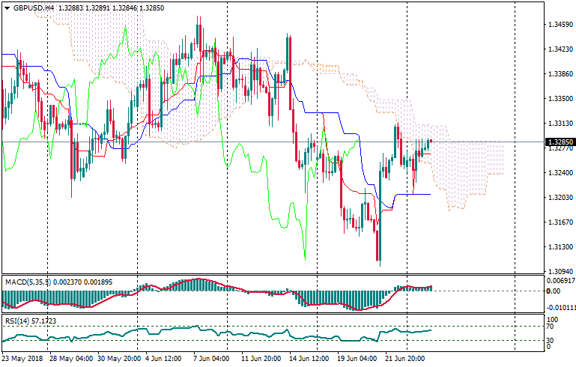Viewport: 576px width, 367px height.
Task: Click the RSI 30 level axis label
Action: pos(551,340)
